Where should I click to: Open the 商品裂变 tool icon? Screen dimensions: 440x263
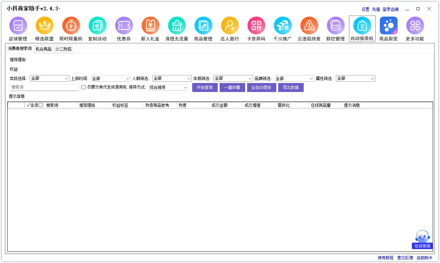point(388,26)
